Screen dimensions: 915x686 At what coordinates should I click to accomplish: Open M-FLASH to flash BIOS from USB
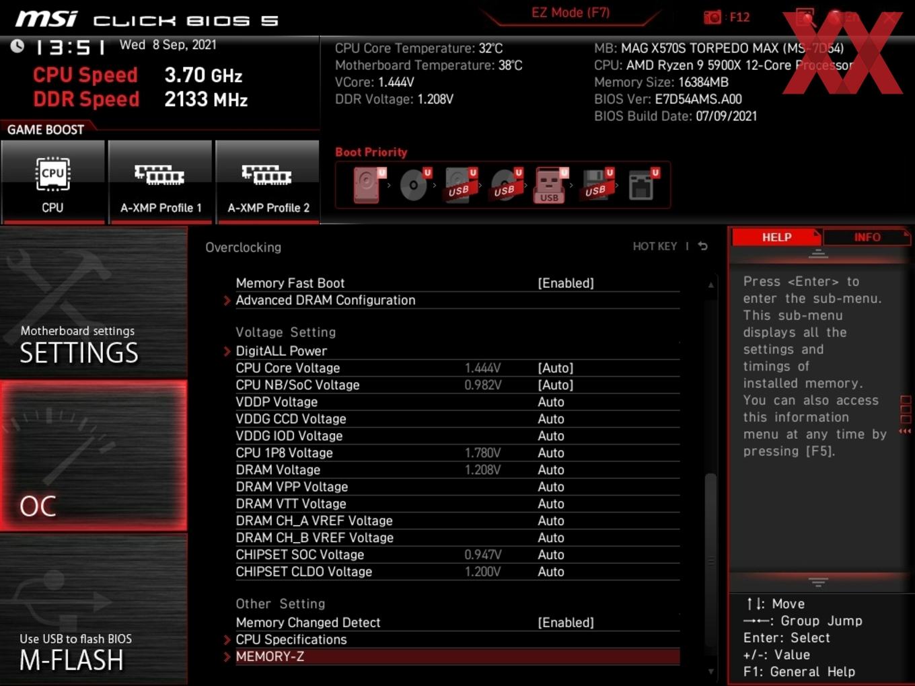coord(94,609)
